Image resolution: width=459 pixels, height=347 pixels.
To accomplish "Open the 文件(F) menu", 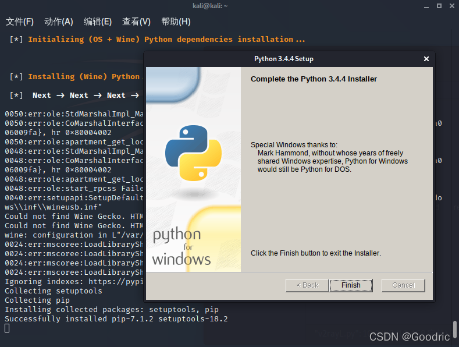I will coord(20,22).
